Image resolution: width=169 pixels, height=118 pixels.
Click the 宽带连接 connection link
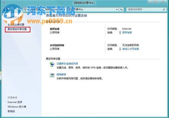tap(127, 33)
